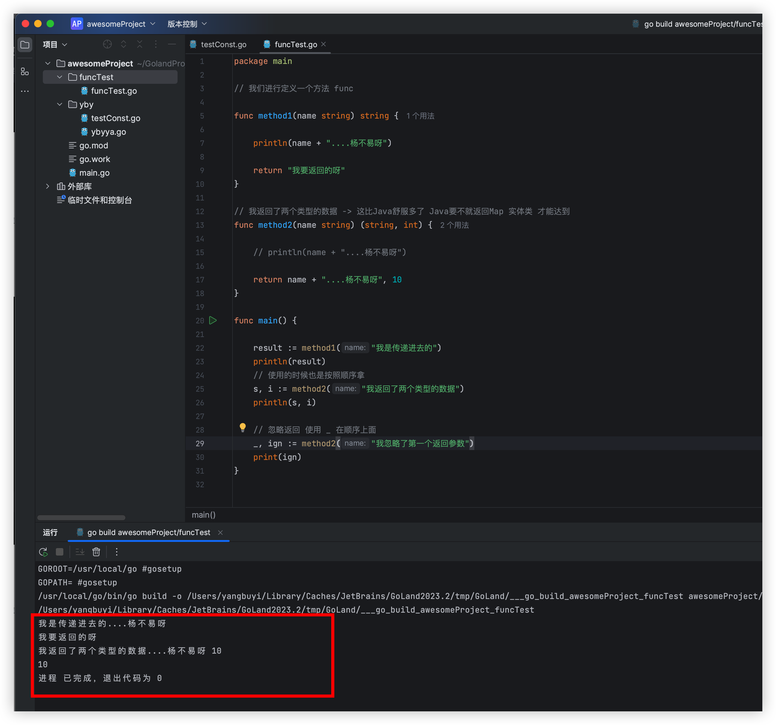This screenshot has width=776, height=725.
Task: Open the 项目 view dropdown
Action: coord(55,44)
